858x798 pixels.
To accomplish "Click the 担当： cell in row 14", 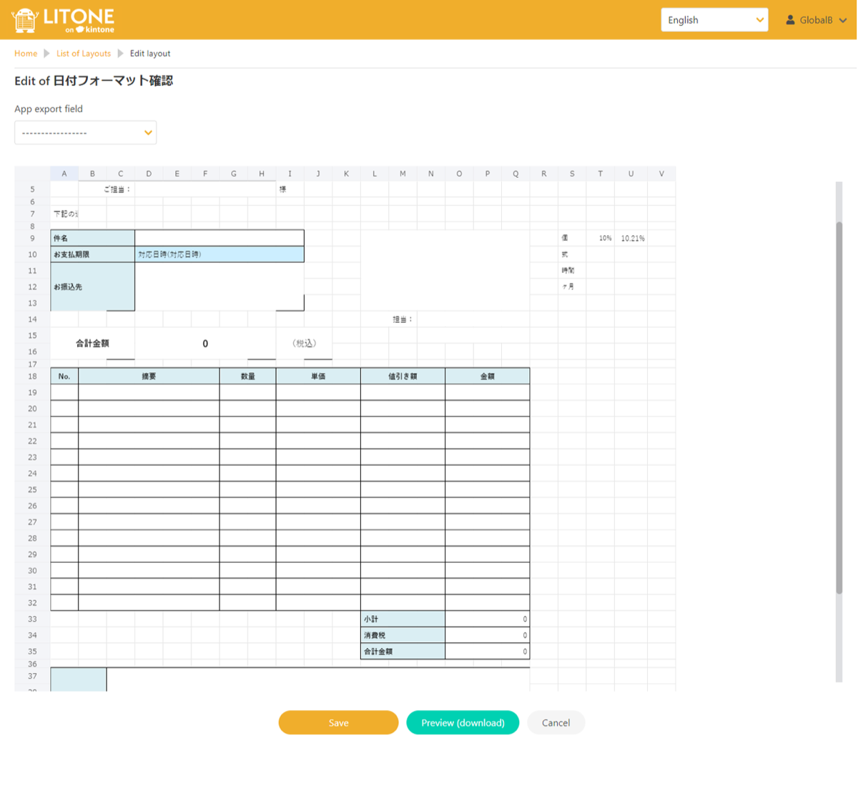I will (403, 319).
